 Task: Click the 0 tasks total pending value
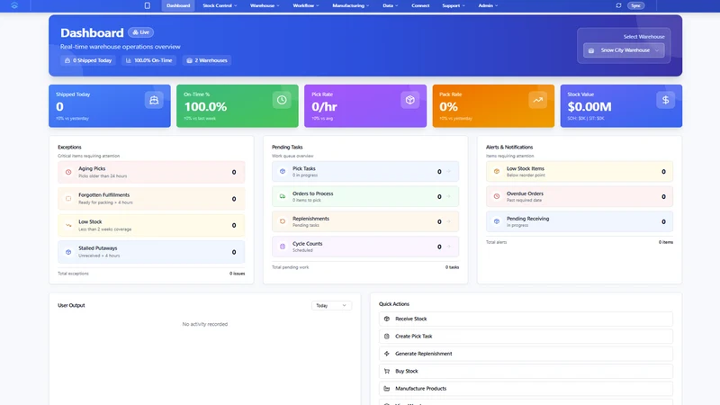pyautogui.click(x=452, y=267)
